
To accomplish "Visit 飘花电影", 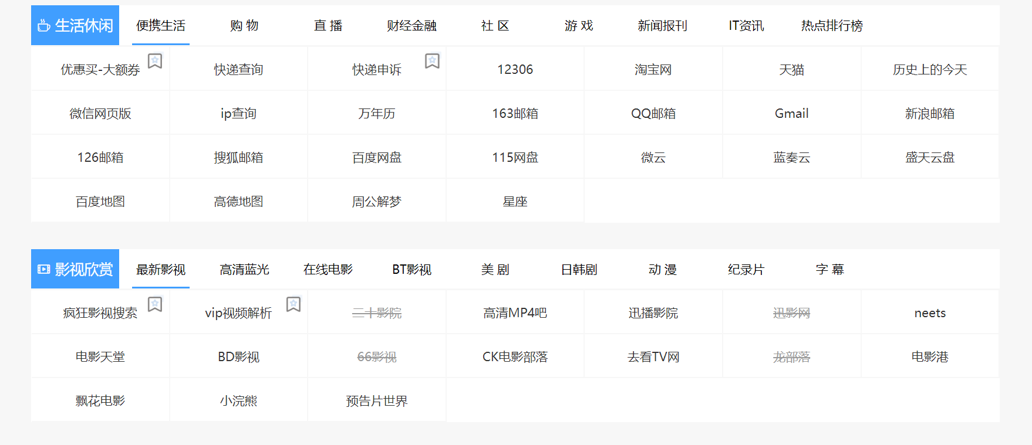I will (100, 401).
